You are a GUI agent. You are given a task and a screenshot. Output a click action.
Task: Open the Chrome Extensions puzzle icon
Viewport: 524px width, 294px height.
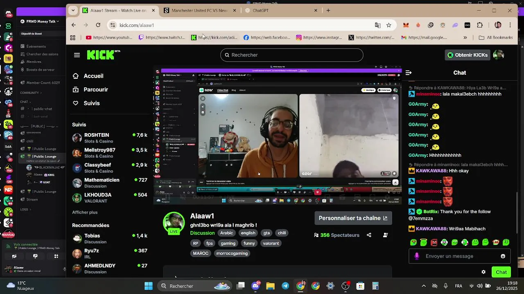(480, 25)
